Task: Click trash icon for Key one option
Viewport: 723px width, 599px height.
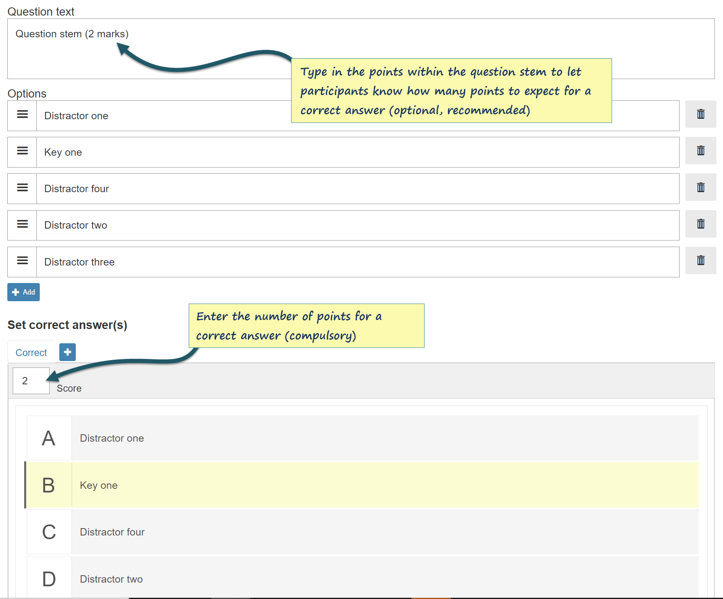Action: coord(700,151)
